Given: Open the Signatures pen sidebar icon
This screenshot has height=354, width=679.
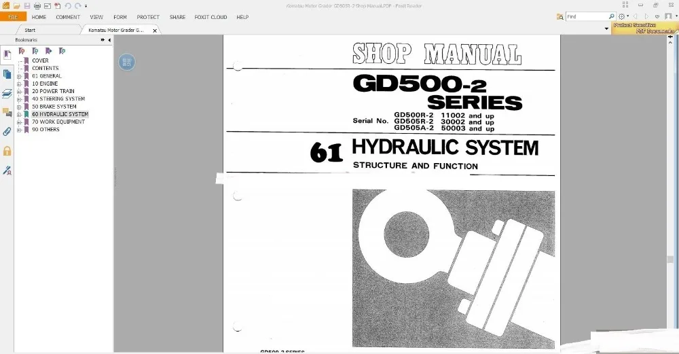Looking at the screenshot, I should point(7,171).
